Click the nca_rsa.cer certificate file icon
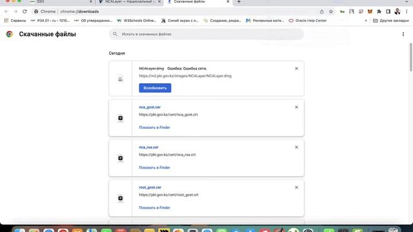 tap(121, 158)
